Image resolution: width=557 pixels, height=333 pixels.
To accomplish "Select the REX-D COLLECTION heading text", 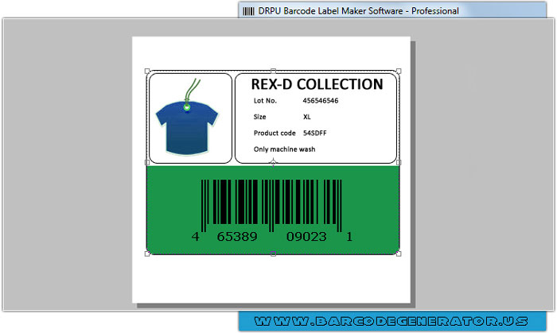I will point(317,84).
